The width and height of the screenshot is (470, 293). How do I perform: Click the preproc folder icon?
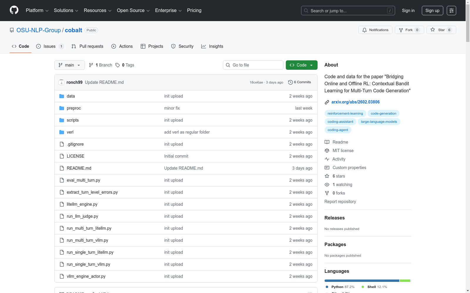click(62, 108)
